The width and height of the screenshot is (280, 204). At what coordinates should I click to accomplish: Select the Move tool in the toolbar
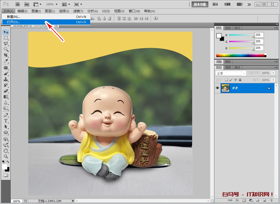6,32
